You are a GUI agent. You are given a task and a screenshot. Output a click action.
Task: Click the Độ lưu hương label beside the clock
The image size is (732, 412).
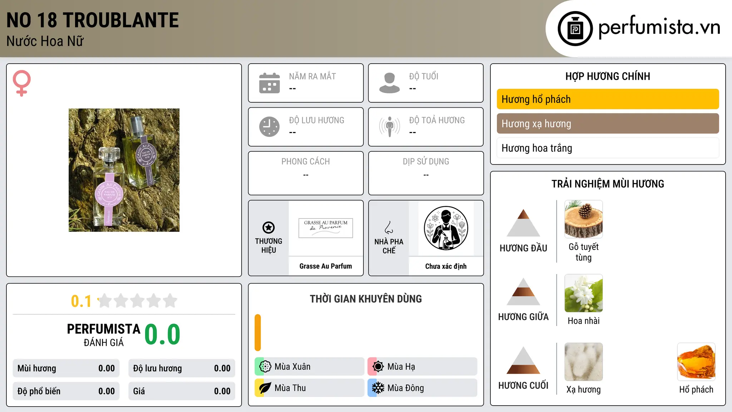pos(316,120)
